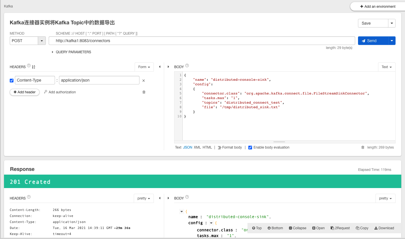Click Add header button
The height and width of the screenshot is (239, 405).
point(25,92)
